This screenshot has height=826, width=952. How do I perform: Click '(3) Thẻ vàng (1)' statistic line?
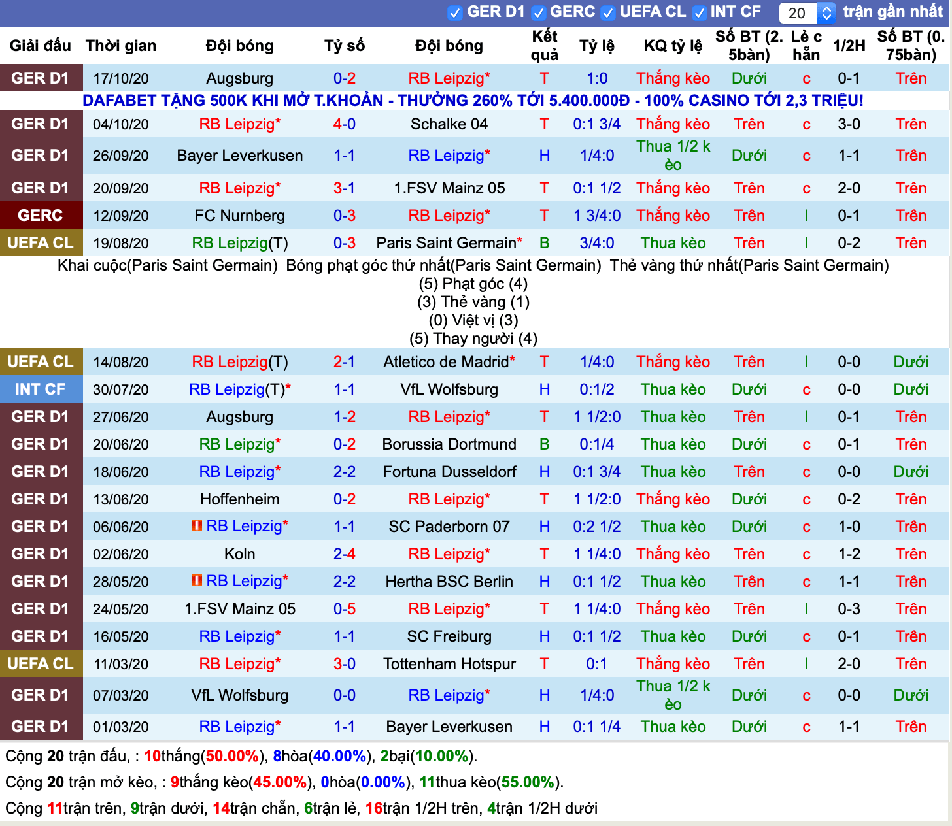pos(473,302)
